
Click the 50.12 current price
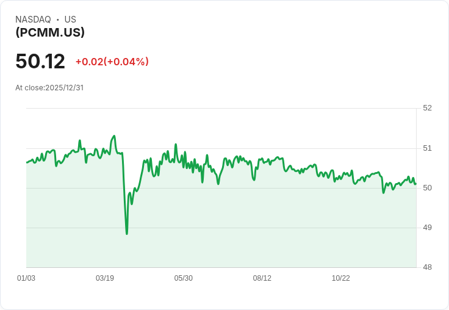coord(40,62)
